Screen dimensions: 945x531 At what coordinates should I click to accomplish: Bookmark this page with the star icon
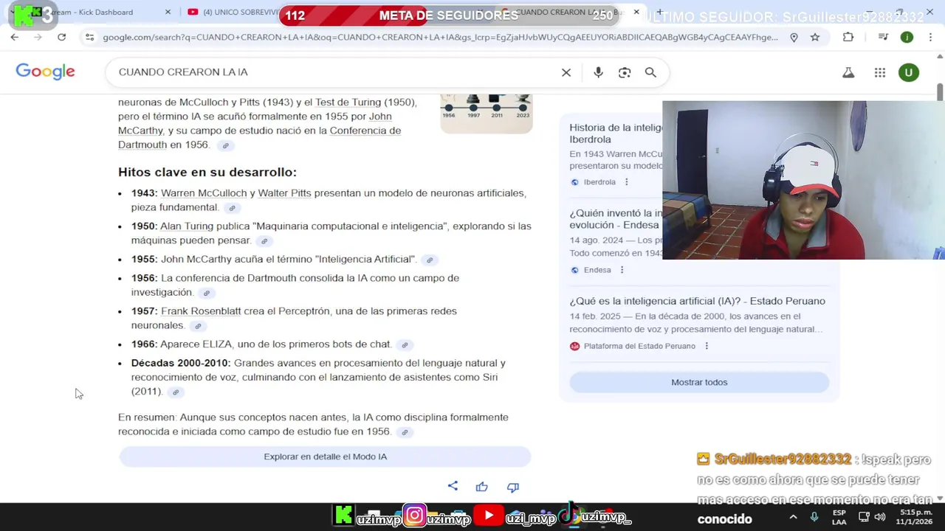pyautogui.click(x=815, y=37)
